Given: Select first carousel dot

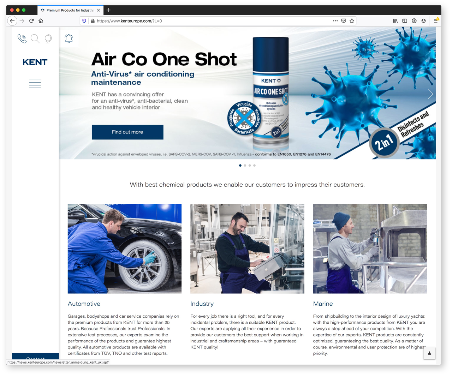Looking at the screenshot, I should pos(240,166).
